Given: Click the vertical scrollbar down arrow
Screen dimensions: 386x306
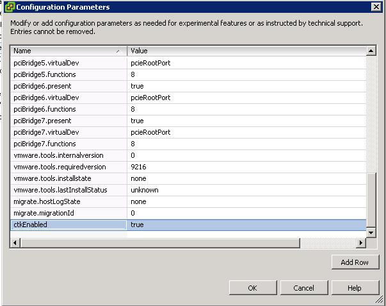Looking at the screenshot, I should click(x=371, y=232).
